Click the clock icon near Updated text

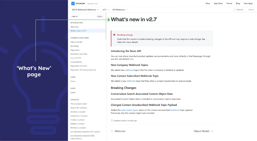pos(112,121)
